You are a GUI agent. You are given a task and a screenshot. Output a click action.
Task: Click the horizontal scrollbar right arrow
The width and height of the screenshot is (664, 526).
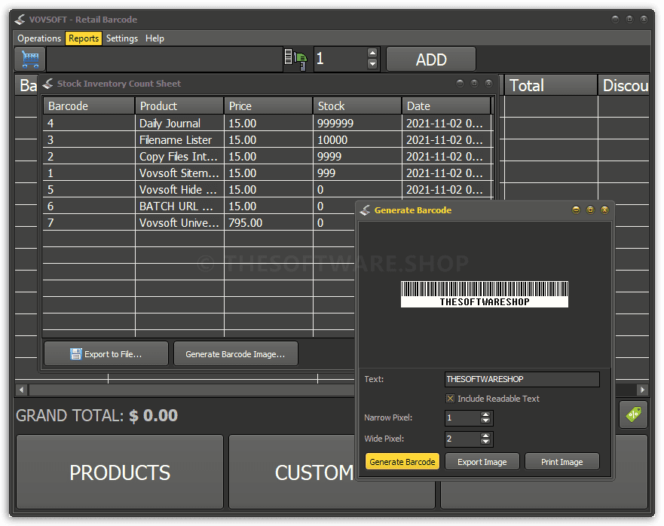[x=642, y=390]
